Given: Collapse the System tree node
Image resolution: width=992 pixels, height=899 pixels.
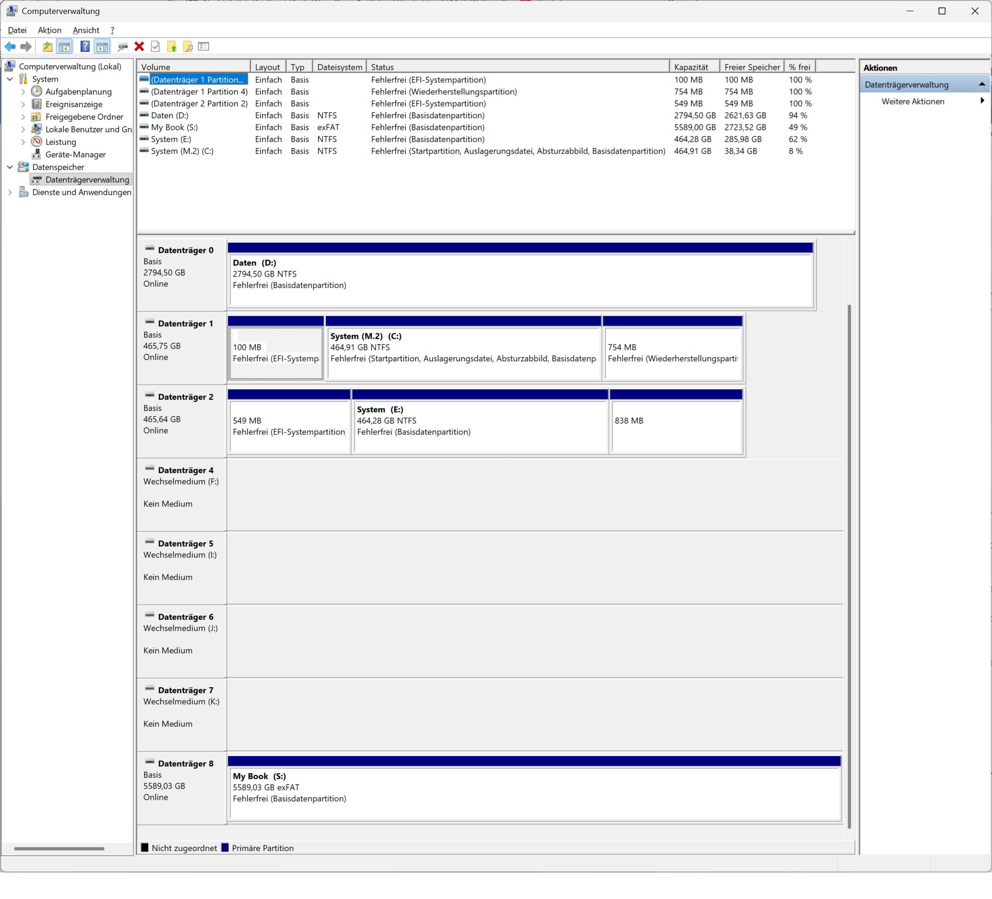Looking at the screenshot, I should (10, 79).
